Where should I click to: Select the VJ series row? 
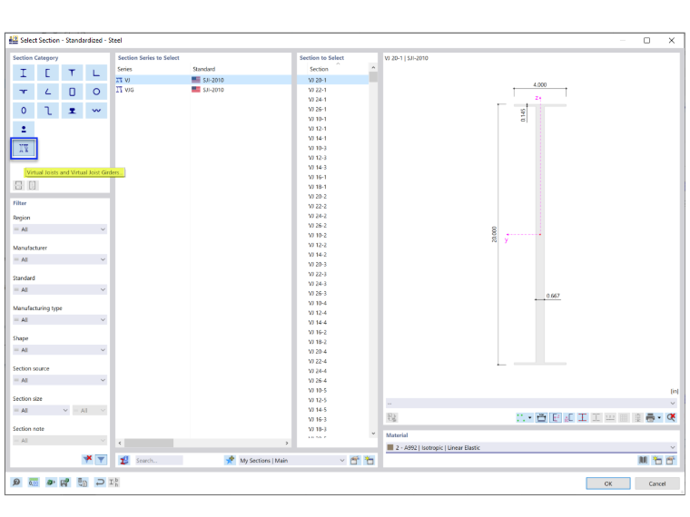coord(203,80)
